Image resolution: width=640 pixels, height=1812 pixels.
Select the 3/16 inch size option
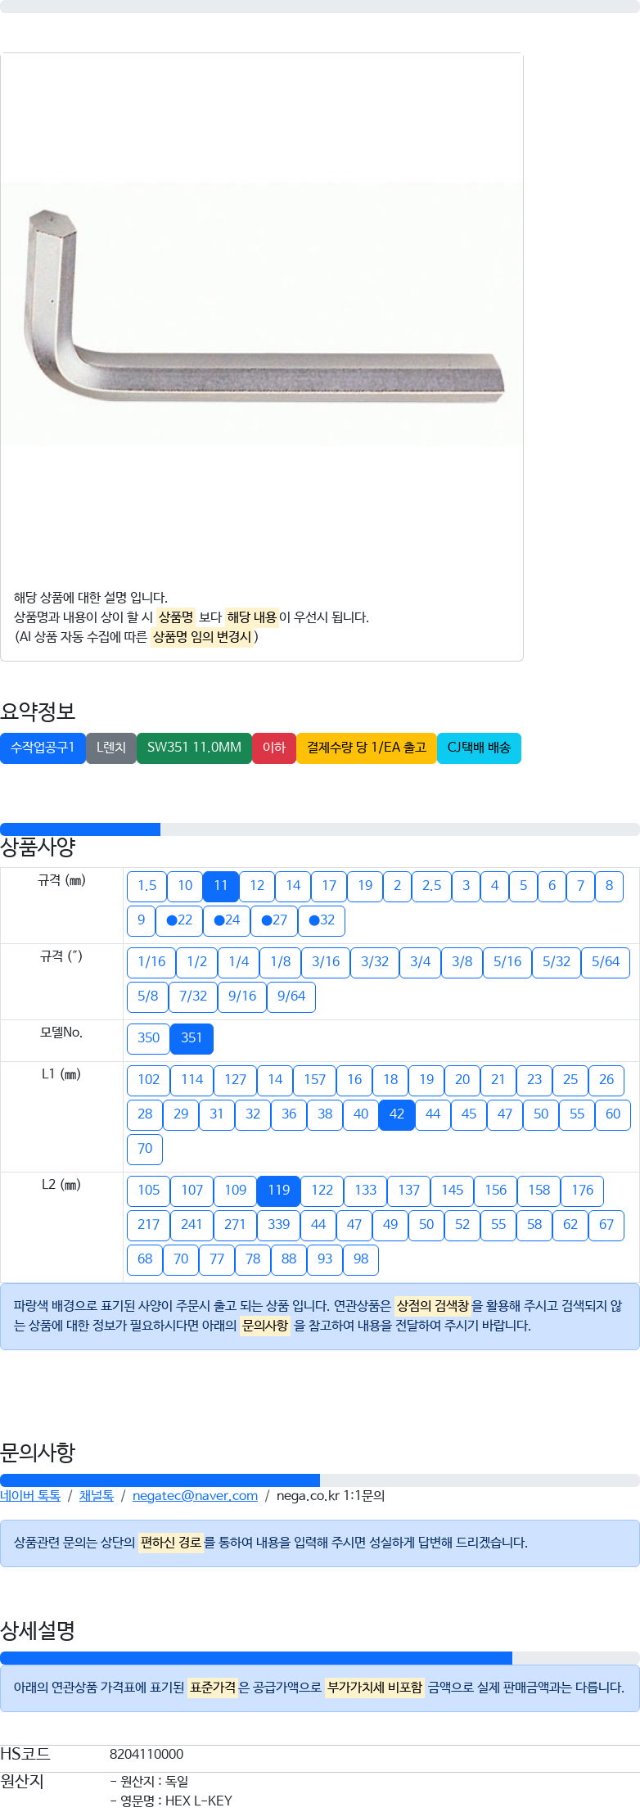pos(326,962)
